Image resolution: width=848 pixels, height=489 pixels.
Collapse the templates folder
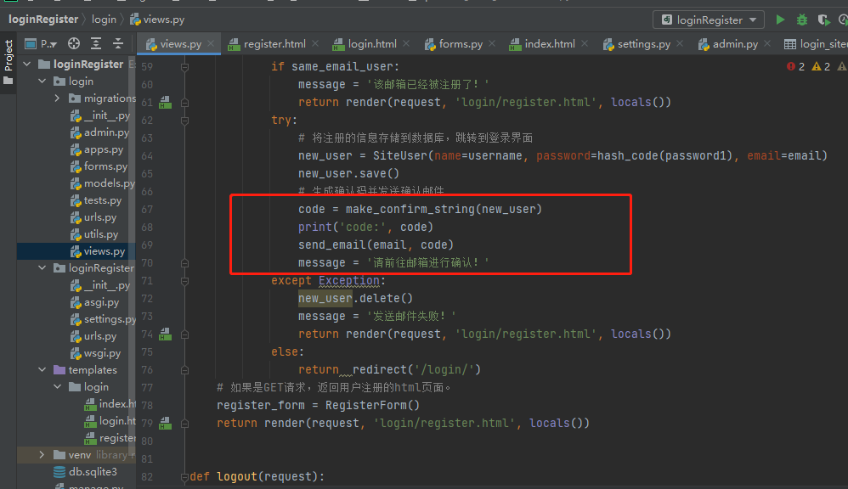point(42,370)
